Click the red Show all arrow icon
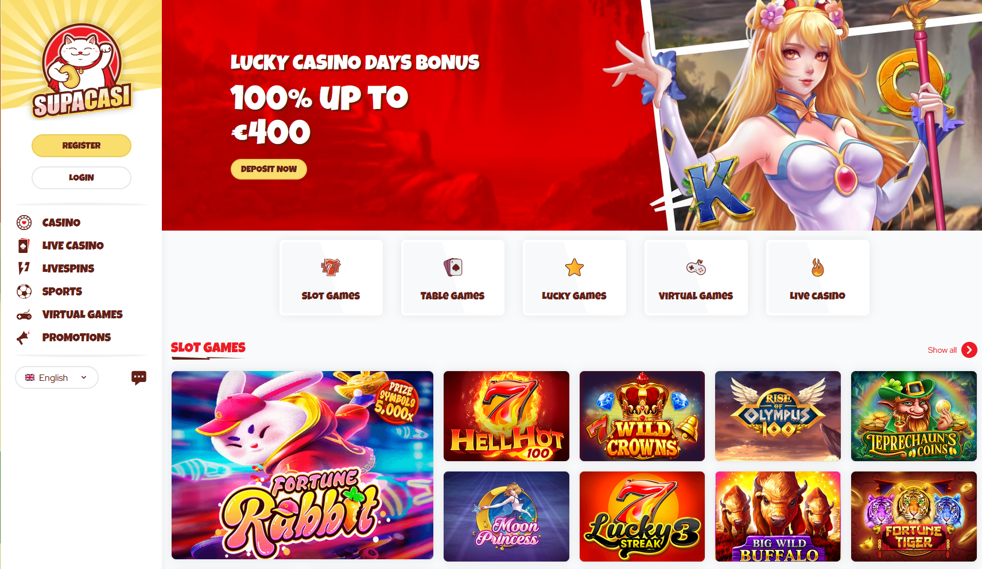The height and width of the screenshot is (569, 982). point(969,350)
